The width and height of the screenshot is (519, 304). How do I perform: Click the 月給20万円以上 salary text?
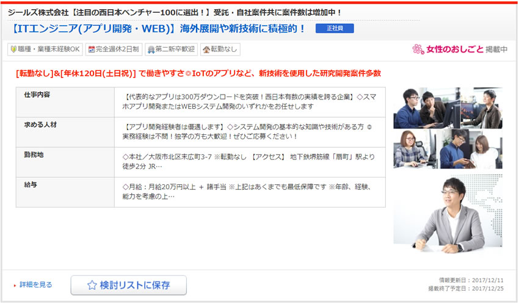[247, 192]
